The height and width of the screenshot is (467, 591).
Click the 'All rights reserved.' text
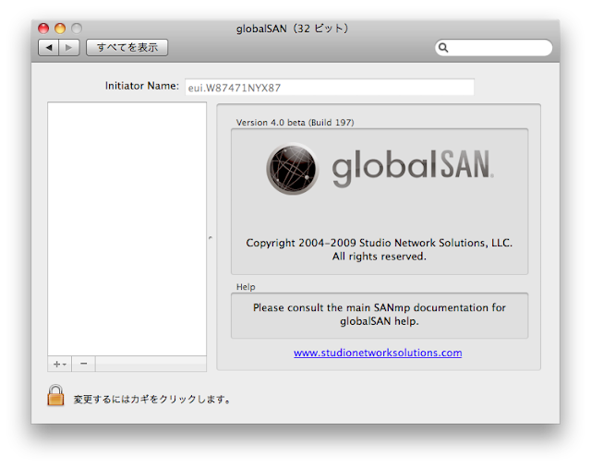tap(380, 257)
